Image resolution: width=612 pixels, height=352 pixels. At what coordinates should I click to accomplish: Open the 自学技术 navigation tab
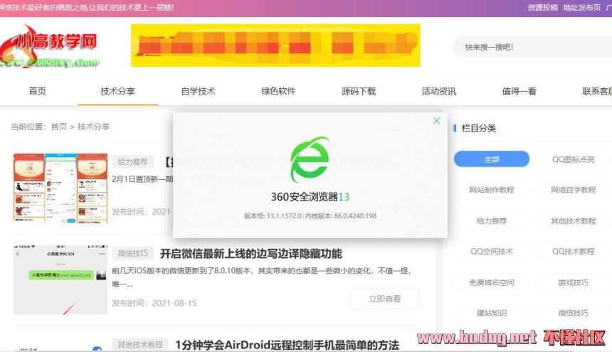pos(198,91)
